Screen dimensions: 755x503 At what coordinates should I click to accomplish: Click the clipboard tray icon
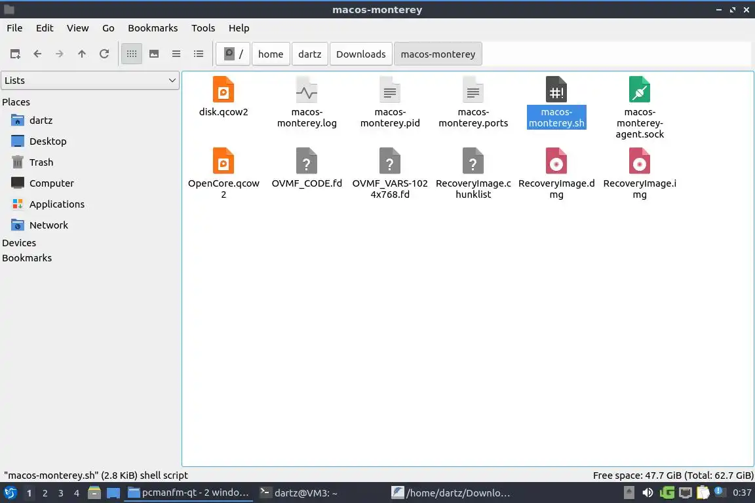coord(703,493)
